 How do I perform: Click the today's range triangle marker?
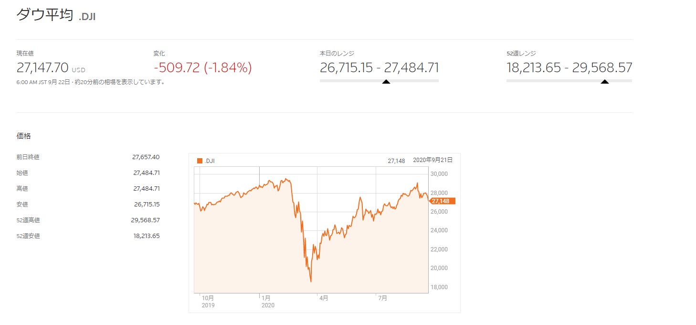click(386, 82)
